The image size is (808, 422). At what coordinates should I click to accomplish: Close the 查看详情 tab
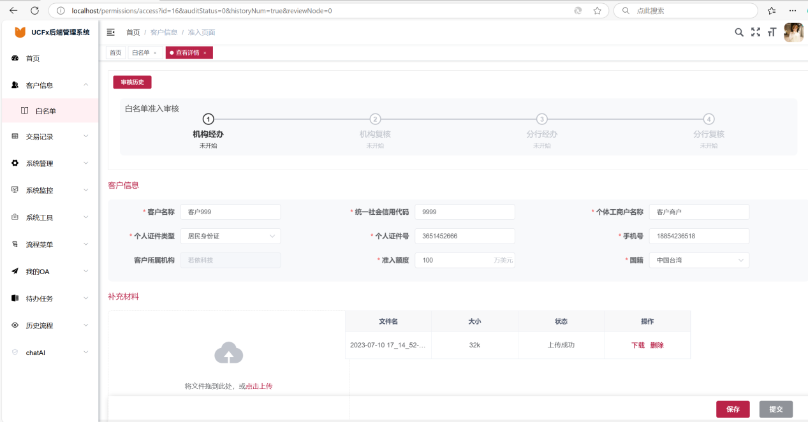click(205, 53)
